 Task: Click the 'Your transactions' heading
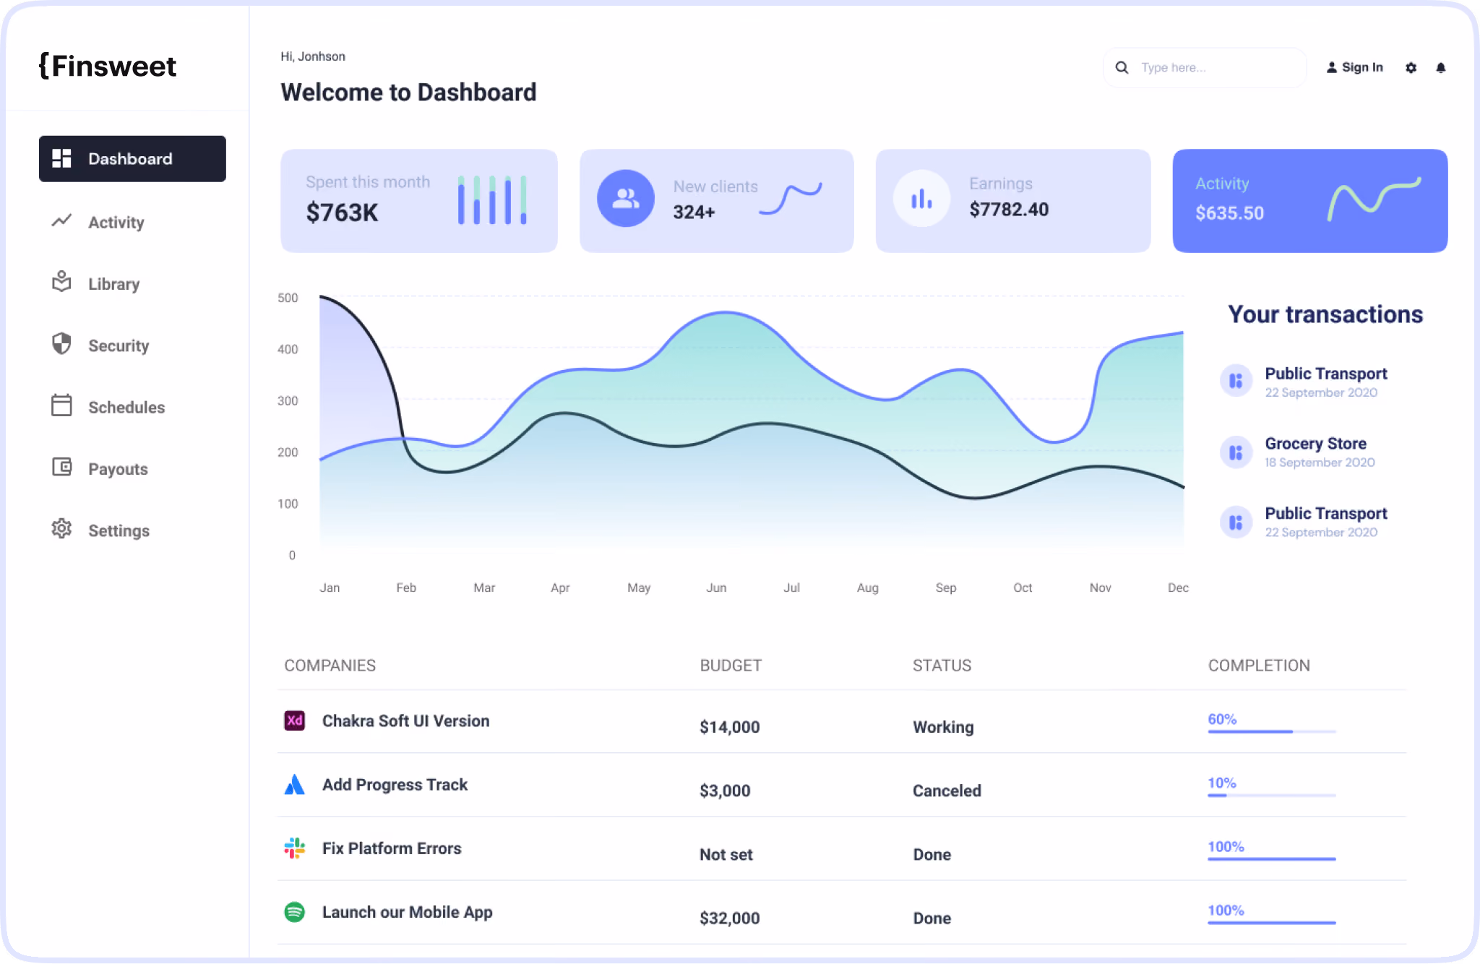click(x=1325, y=314)
